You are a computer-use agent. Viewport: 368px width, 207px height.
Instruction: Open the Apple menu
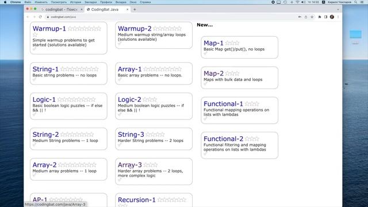pos(5,2)
